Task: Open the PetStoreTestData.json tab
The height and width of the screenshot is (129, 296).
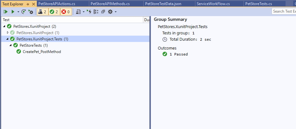Action: pos(163,4)
